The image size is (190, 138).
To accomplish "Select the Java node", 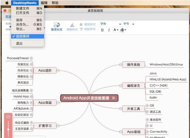I will coord(153,73).
